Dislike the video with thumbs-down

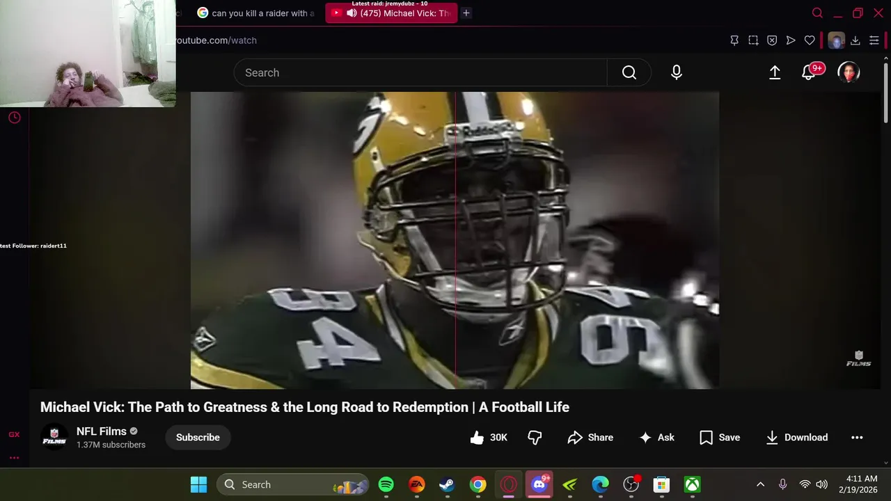535,437
